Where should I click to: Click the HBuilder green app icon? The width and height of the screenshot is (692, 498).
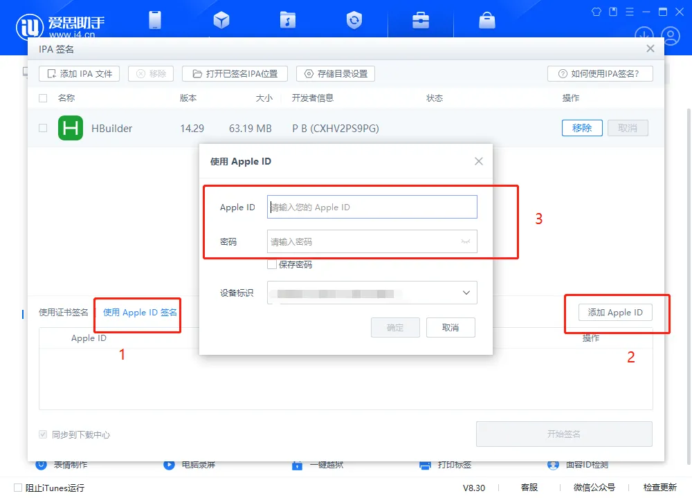[x=71, y=128]
